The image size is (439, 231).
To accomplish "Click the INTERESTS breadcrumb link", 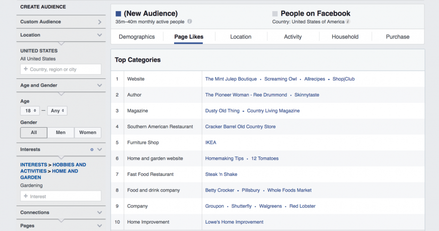I will click(x=34, y=165).
